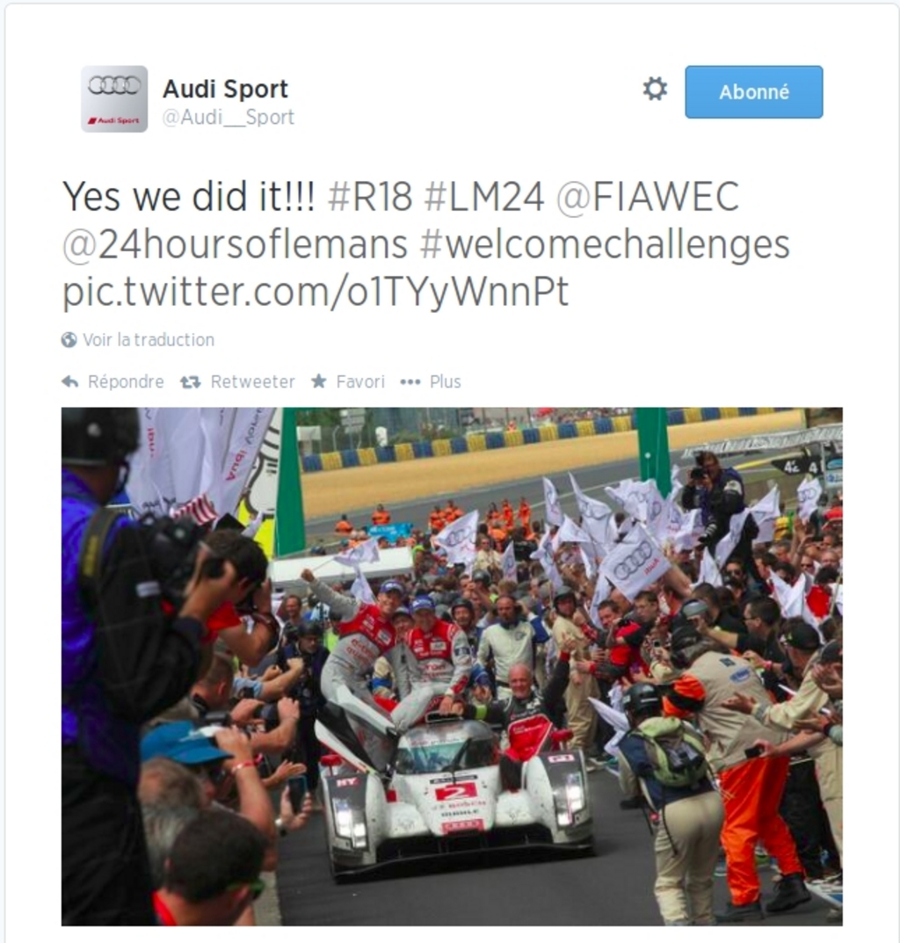Open the pic.twitter.com/o1TYyWnnPt link
The height and width of the screenshot is (943, 900).
[x=316, y=293]
